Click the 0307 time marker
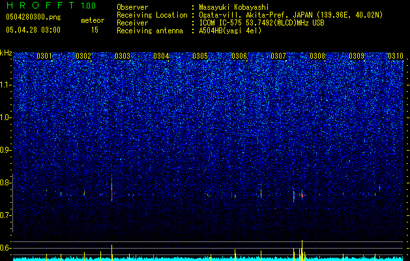Image resolution: width=410 pixels, height=261 pixels. coord(278,56)
